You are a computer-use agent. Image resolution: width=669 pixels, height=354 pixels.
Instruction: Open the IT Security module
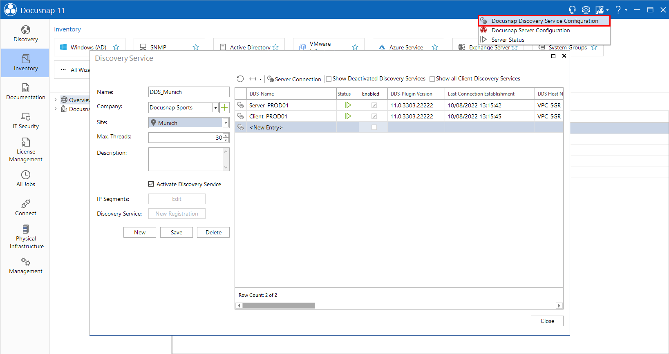pyautogui.click(x=25, y=121)
